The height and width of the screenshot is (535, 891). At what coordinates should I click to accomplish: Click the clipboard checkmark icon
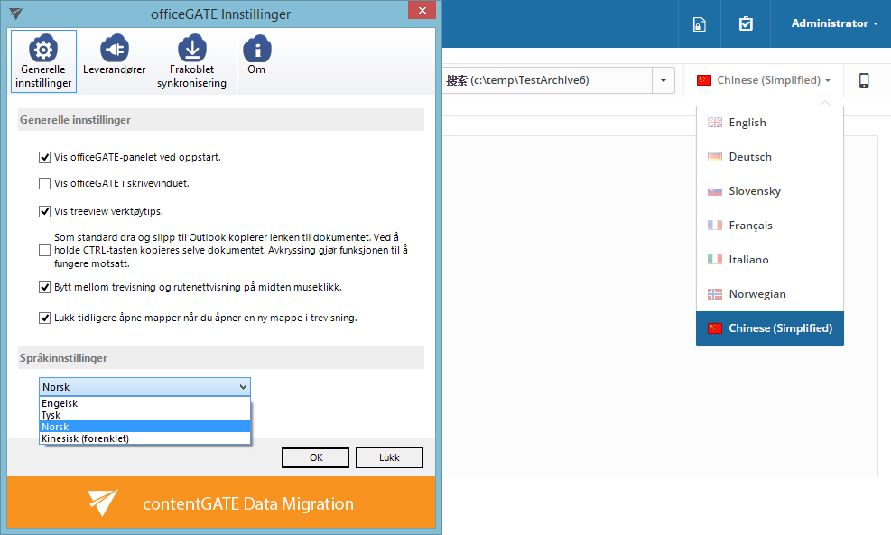point(746,24)
